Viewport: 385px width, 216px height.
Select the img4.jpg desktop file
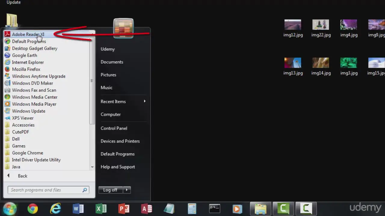coord(349,28)
